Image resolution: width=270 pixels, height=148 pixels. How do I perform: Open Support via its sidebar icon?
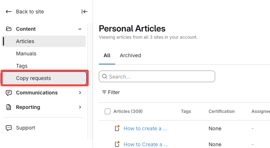[x=9, y=128]
